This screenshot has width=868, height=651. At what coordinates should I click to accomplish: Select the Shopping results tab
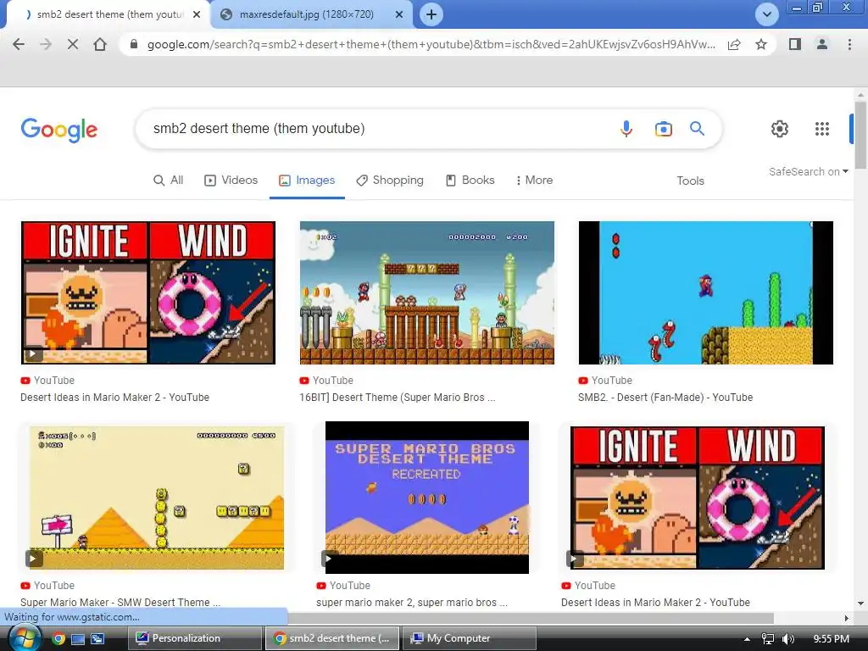(390, 180)
